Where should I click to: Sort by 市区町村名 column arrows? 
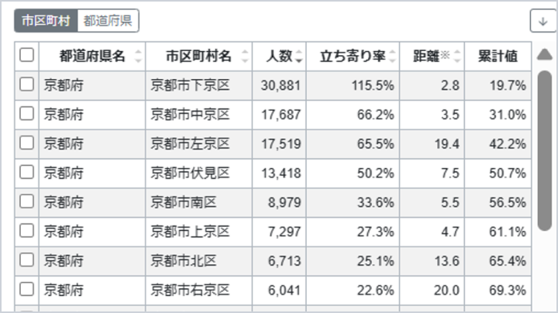[245, 56]
